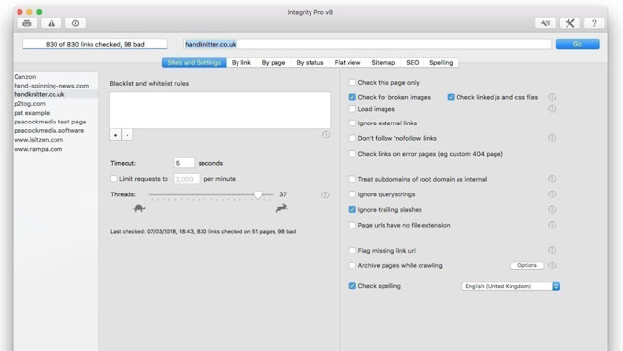Add a blacklist rule with plus button
This screenshot has height=351, width=623.
115,135
